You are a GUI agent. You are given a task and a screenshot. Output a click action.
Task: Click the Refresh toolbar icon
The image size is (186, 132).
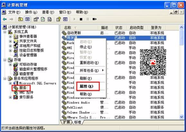(43, 19)
